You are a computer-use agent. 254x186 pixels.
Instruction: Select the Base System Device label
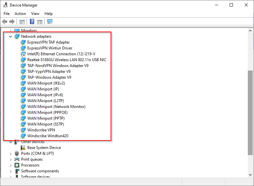[x=44, y=148]
